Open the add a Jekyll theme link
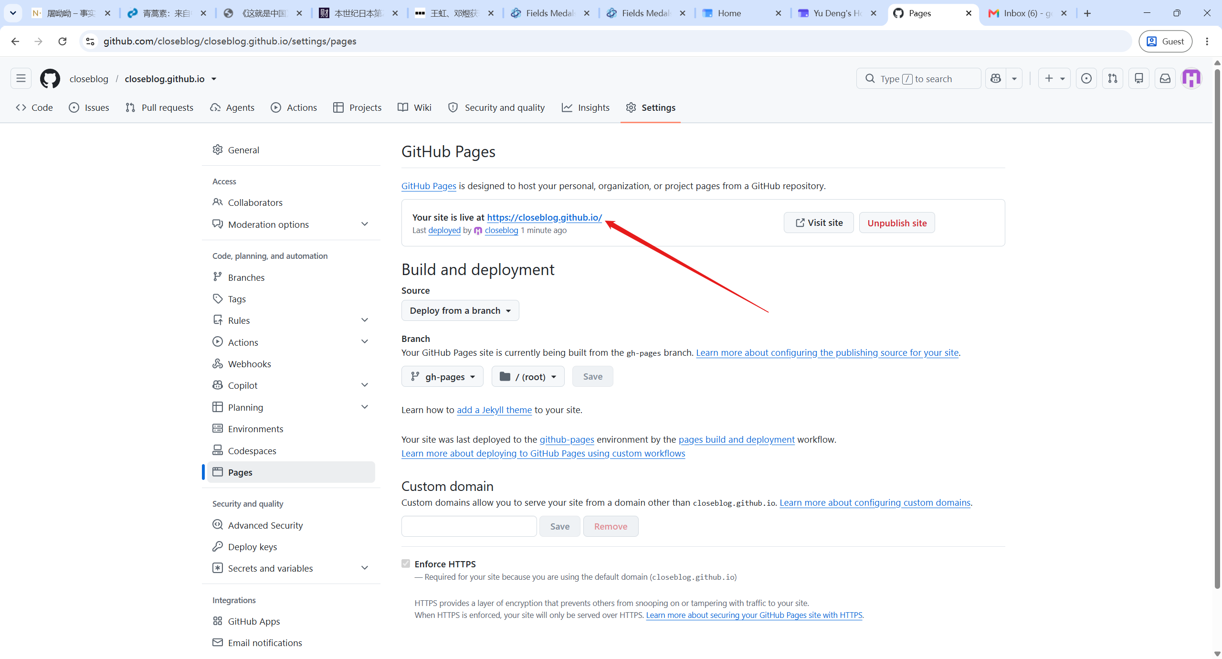 [494, 410]
